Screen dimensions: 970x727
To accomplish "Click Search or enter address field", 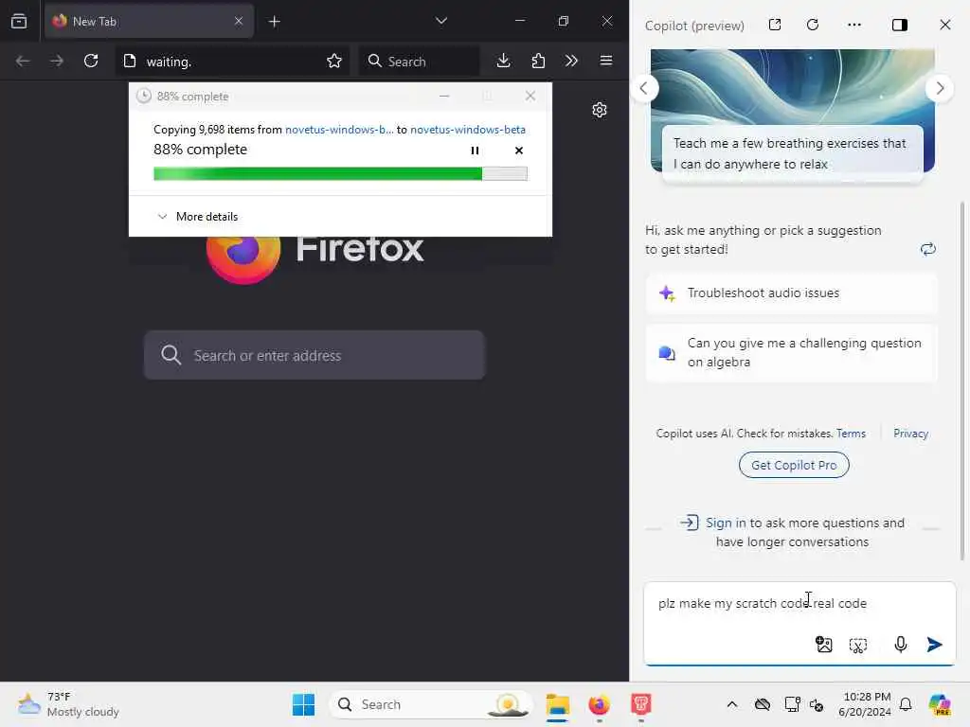I will pyautogui.click(x=314, y=356).
